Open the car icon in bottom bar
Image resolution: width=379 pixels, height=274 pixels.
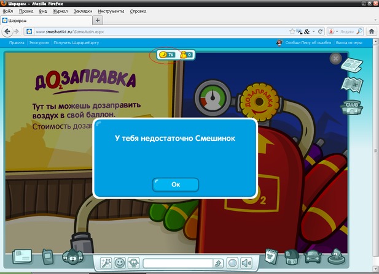click(313, 257)
